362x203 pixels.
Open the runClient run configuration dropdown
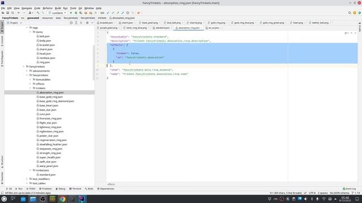pyautogui.click(x=57, y=13)
